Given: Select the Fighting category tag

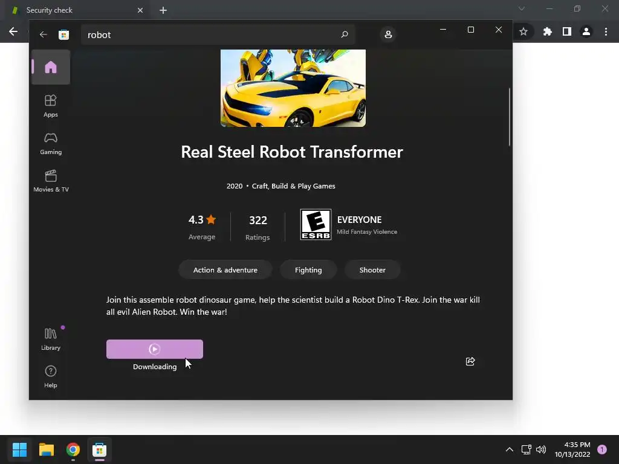Looking at the screenshot, I should (308, 270).
